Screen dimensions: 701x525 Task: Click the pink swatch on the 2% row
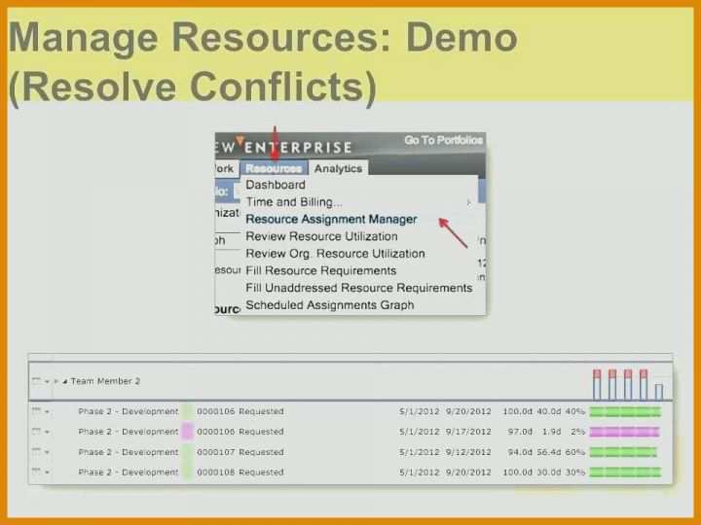[187, 432]
